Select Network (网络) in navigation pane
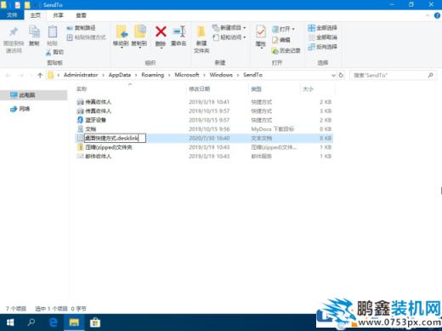The image size is (442, 331). 20,109
